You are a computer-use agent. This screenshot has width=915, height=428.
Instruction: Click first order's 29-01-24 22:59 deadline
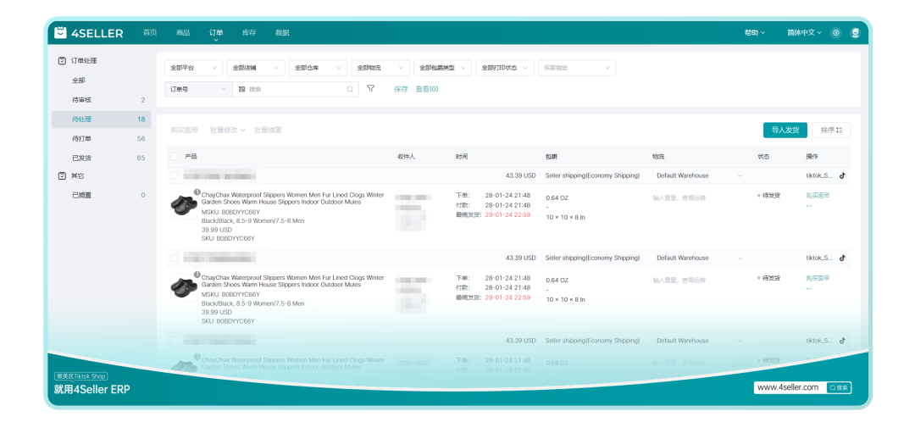click(507, 215)
